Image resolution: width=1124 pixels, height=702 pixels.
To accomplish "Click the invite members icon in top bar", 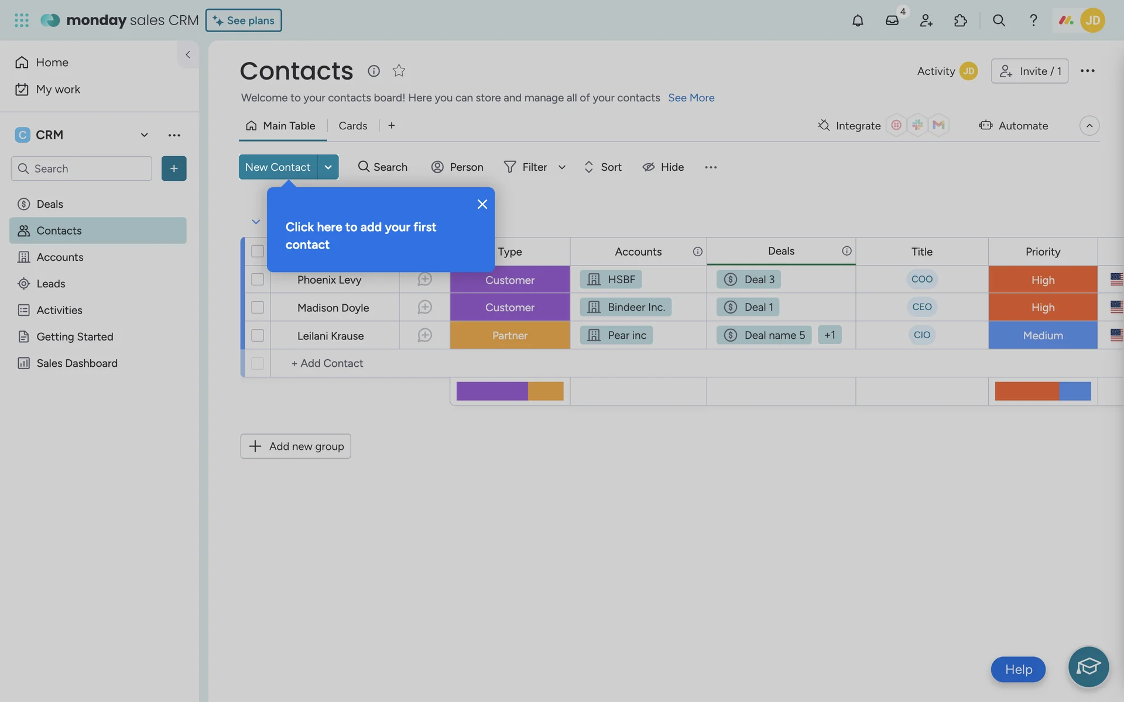I will click(x=926, y=20).
